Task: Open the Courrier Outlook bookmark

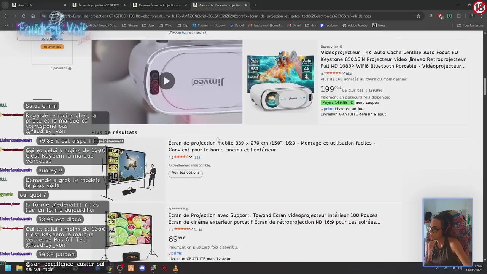Action: pyautogui.click(x=209, y=25)
